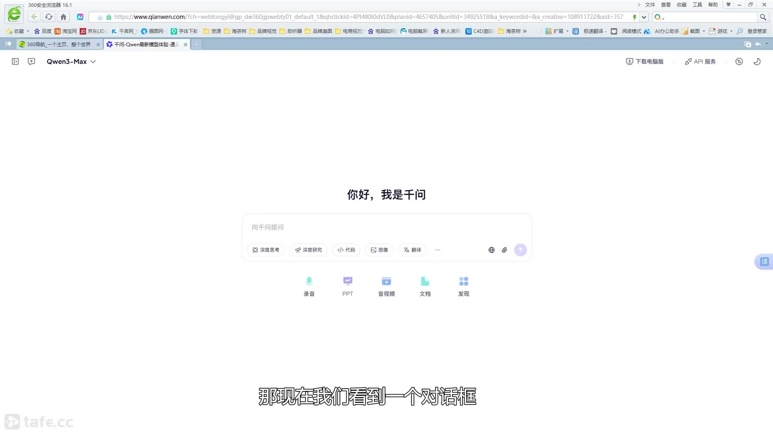Open 京东 bookmark

point(93,31)
